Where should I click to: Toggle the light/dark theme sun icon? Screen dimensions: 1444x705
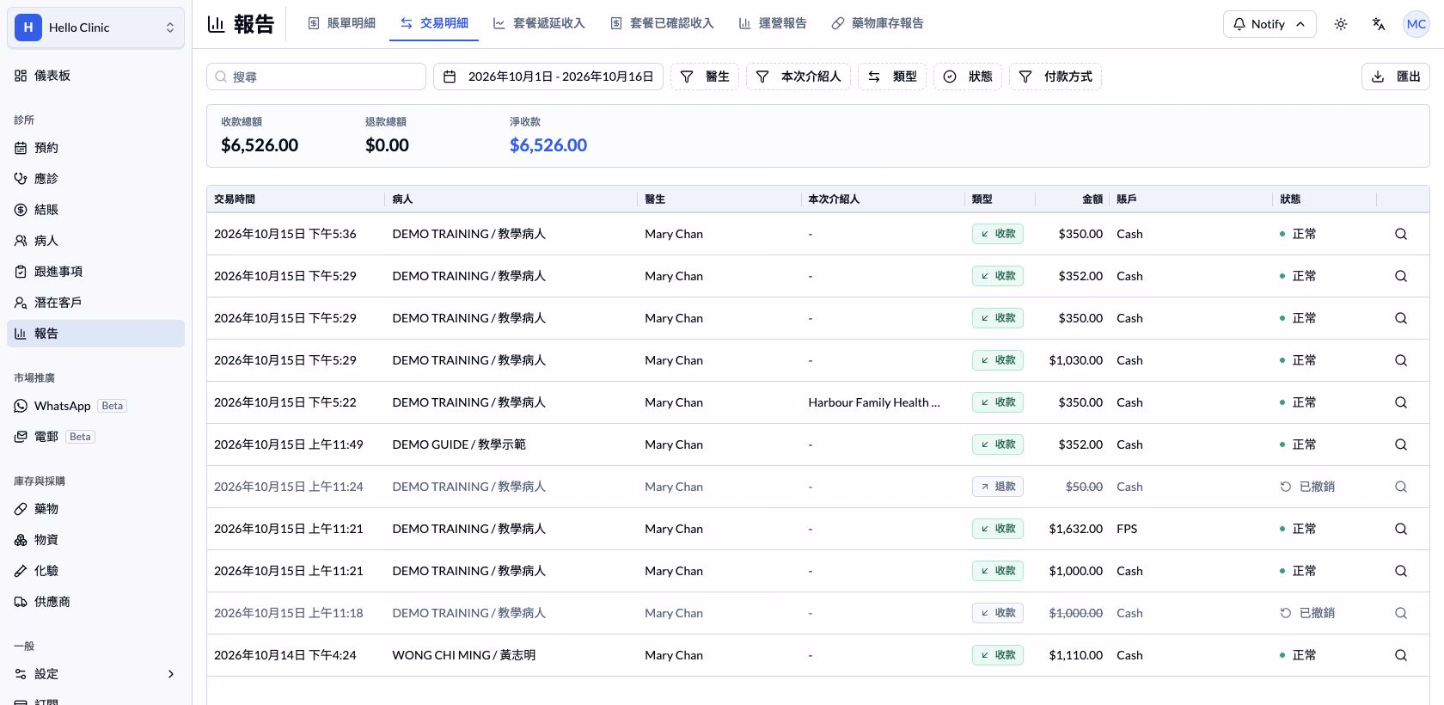click(x=1340, y=24)
